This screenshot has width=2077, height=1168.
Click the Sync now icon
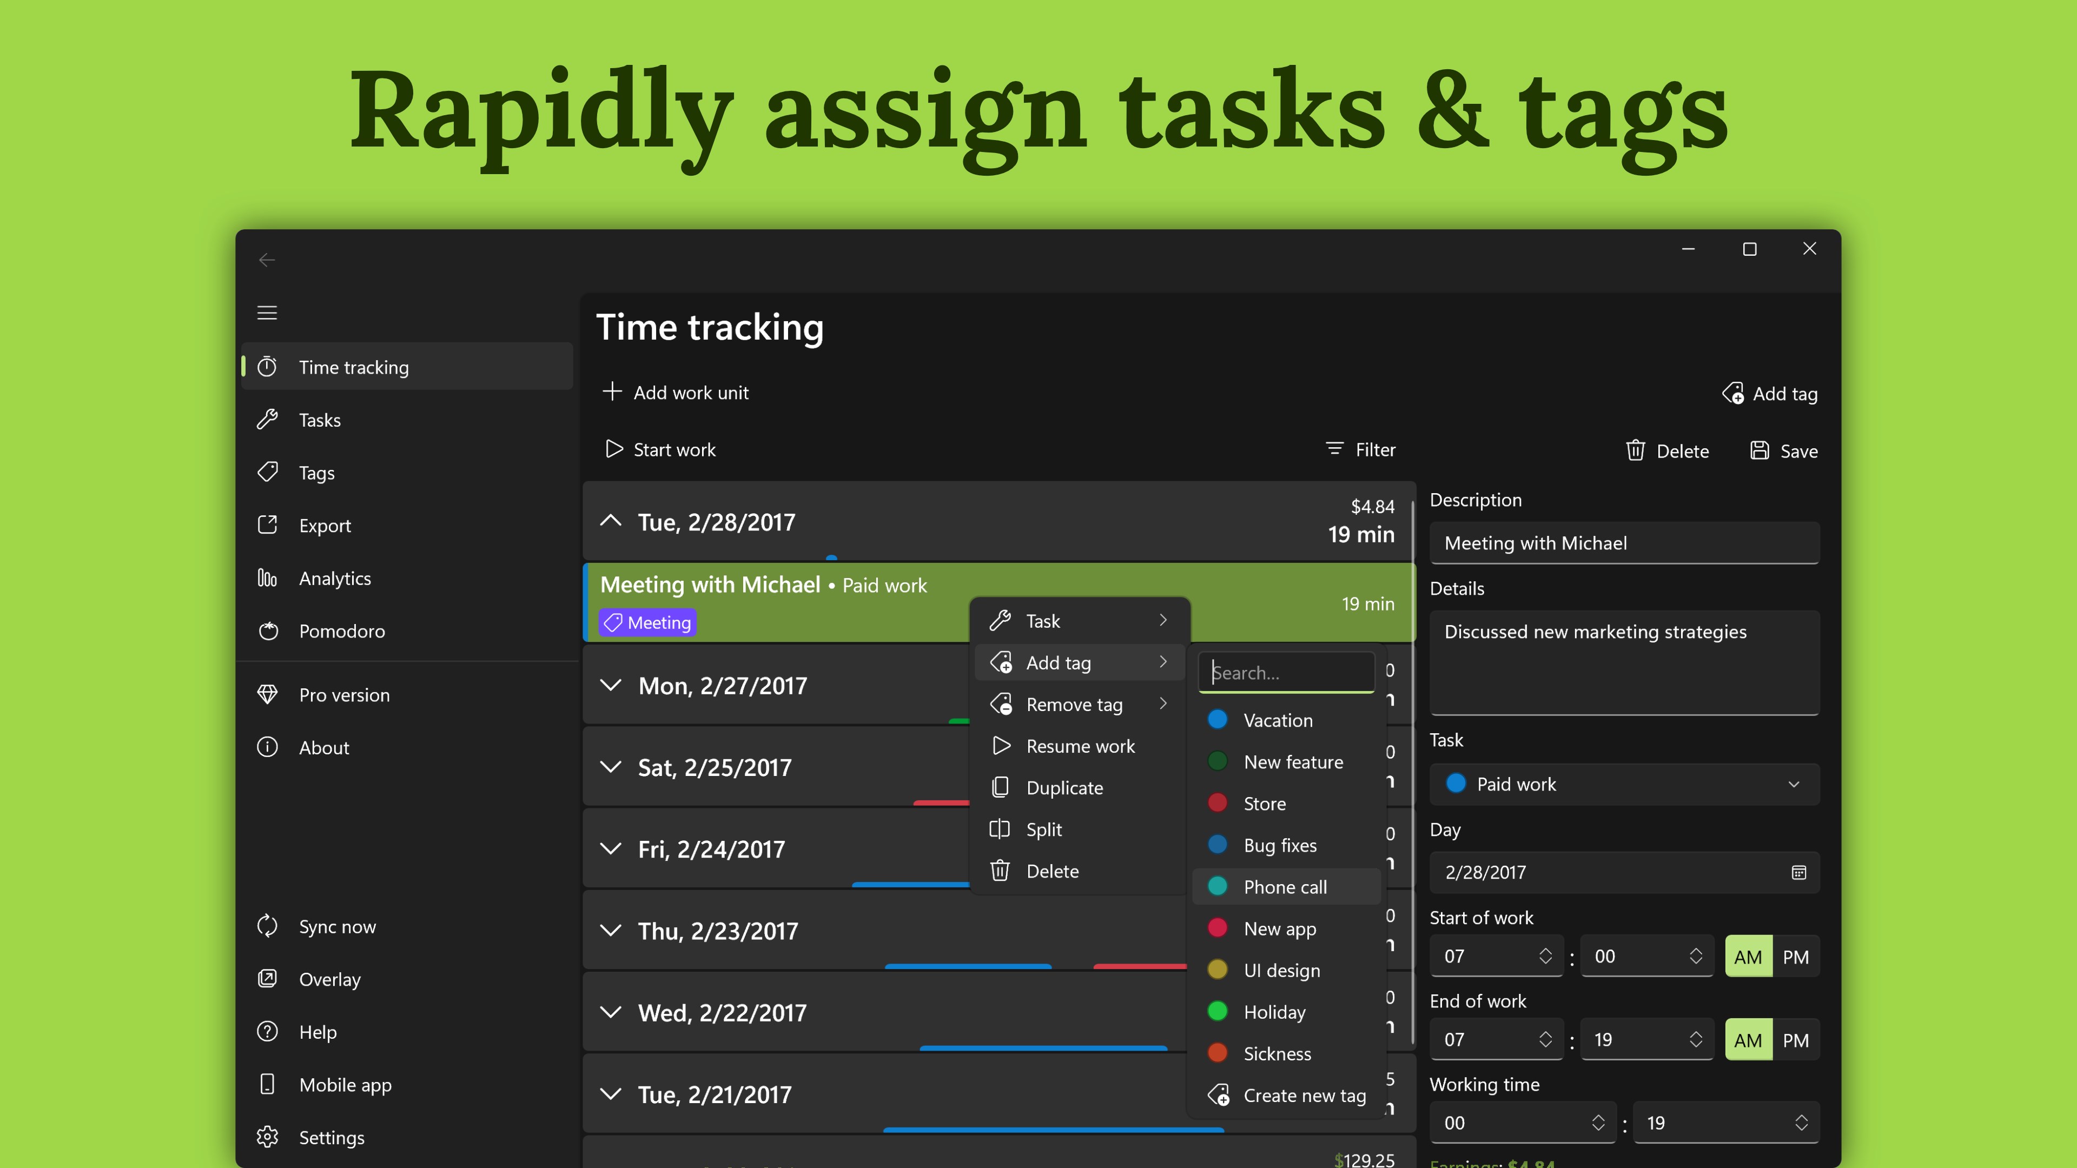point(268,926)
